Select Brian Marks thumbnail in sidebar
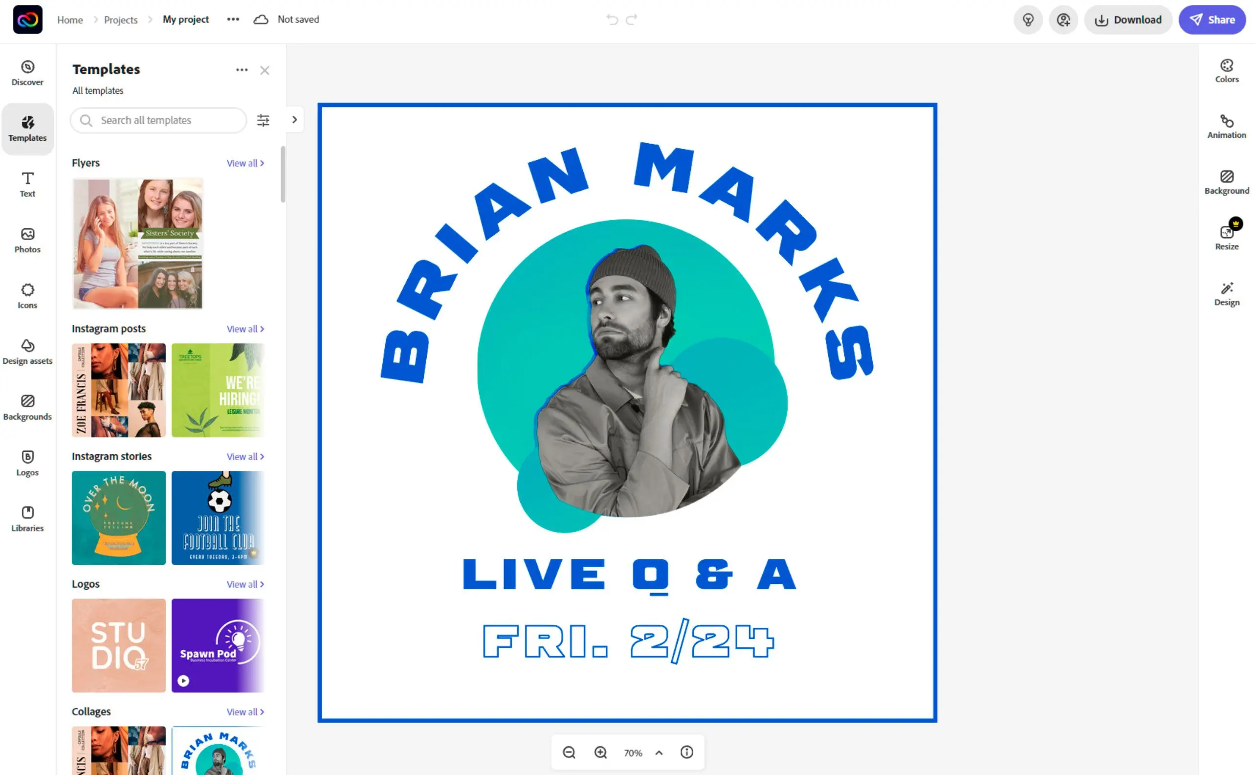Screen dimensions: 1255x775 [x=219, y=753]
